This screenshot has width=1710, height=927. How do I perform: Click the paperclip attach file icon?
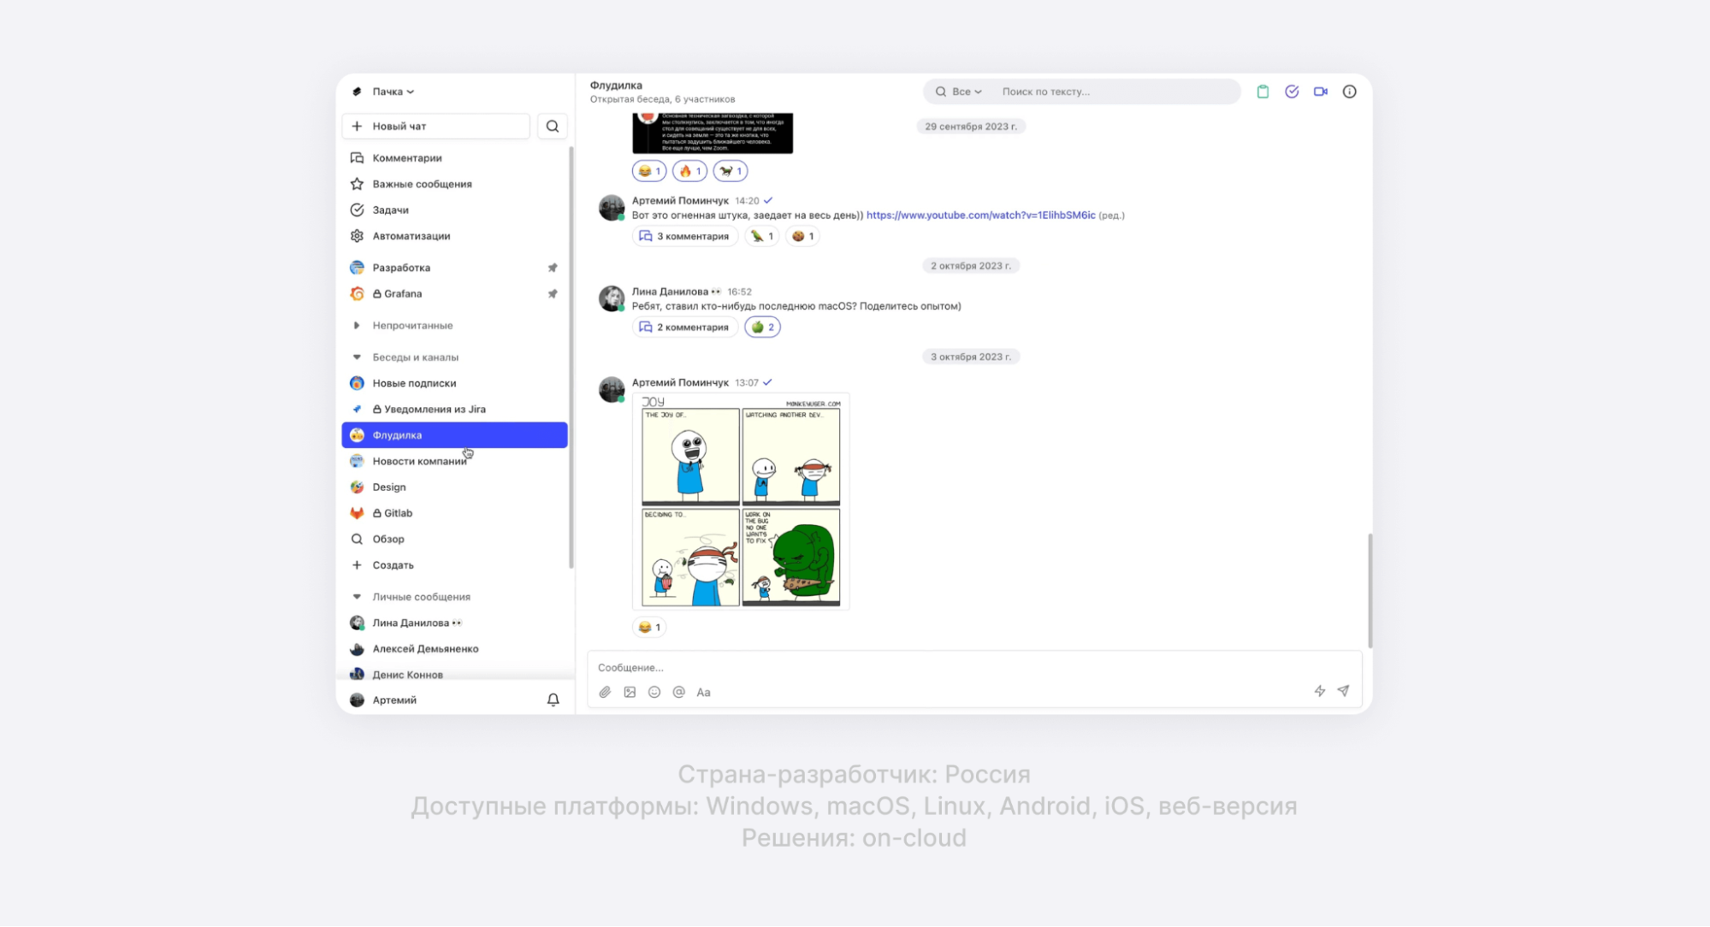point(605,692)
